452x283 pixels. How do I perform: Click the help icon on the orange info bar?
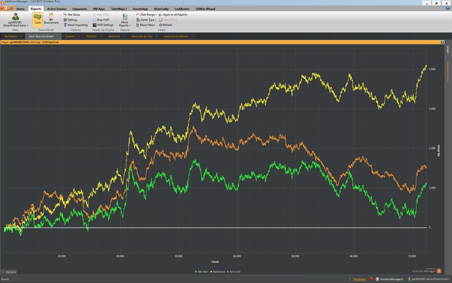pos(442,42)
